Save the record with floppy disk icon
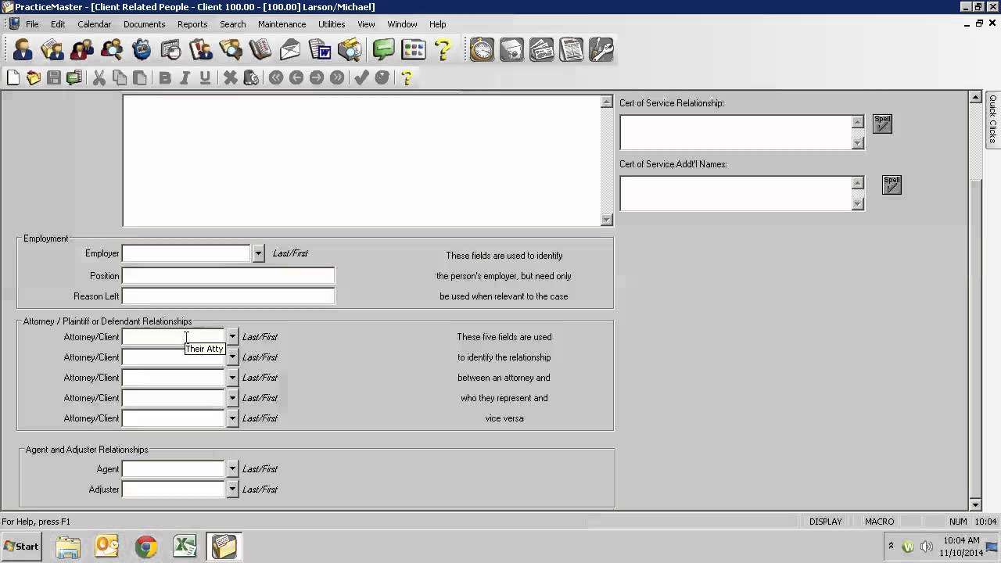This screenshot has height=563, width=1001. 54,77
